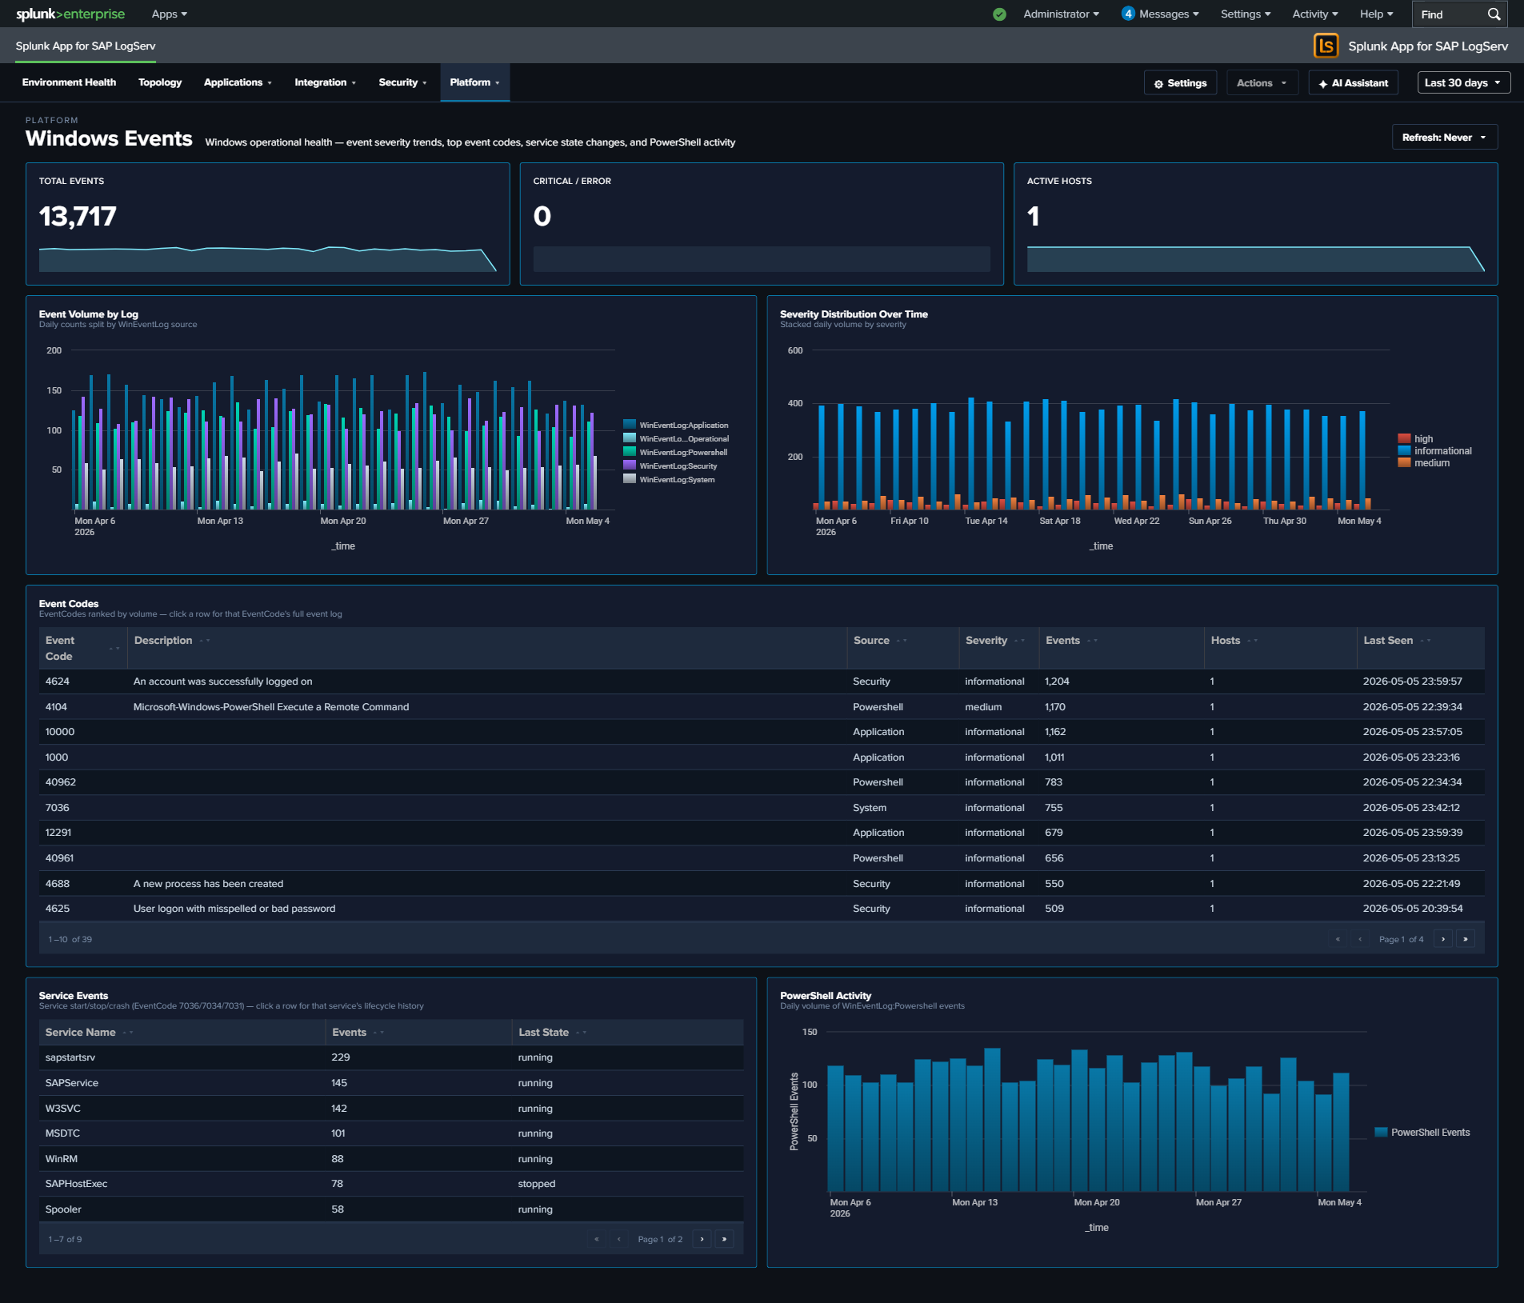Click the Critical / Error value 0
Viewport: 1524px width, 1303px height.
pyautogui.click(x=542, y=216)
